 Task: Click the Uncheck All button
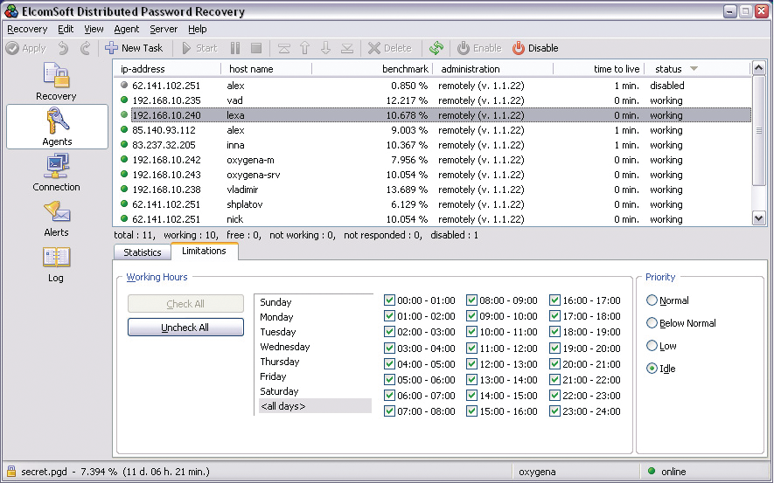coord(185,328)
